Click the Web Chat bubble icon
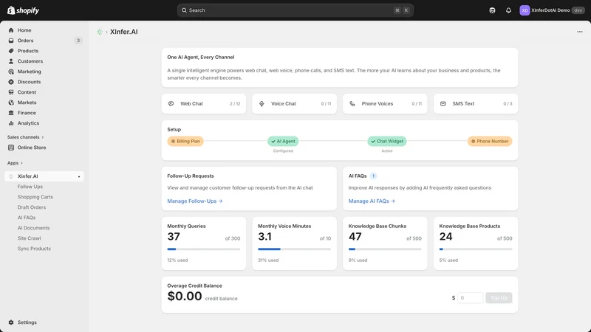 coord(171,103)
